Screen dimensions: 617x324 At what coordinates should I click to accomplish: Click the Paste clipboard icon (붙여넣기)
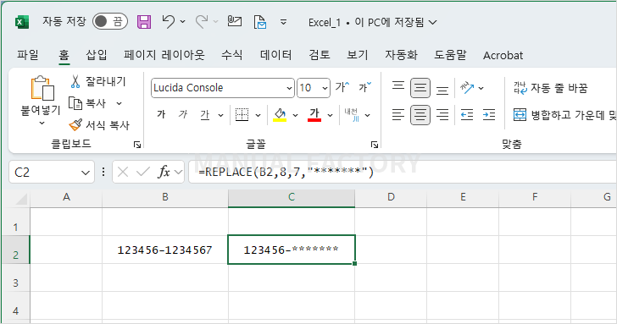(42, 88)
